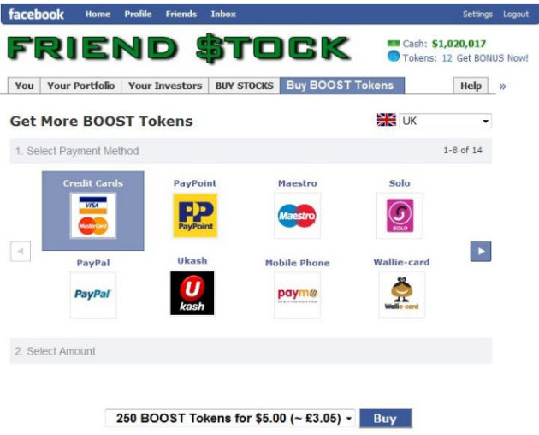Follow the Get BONUS Now! link
Viewport: 539px width, 435px height.
(492, 58)
